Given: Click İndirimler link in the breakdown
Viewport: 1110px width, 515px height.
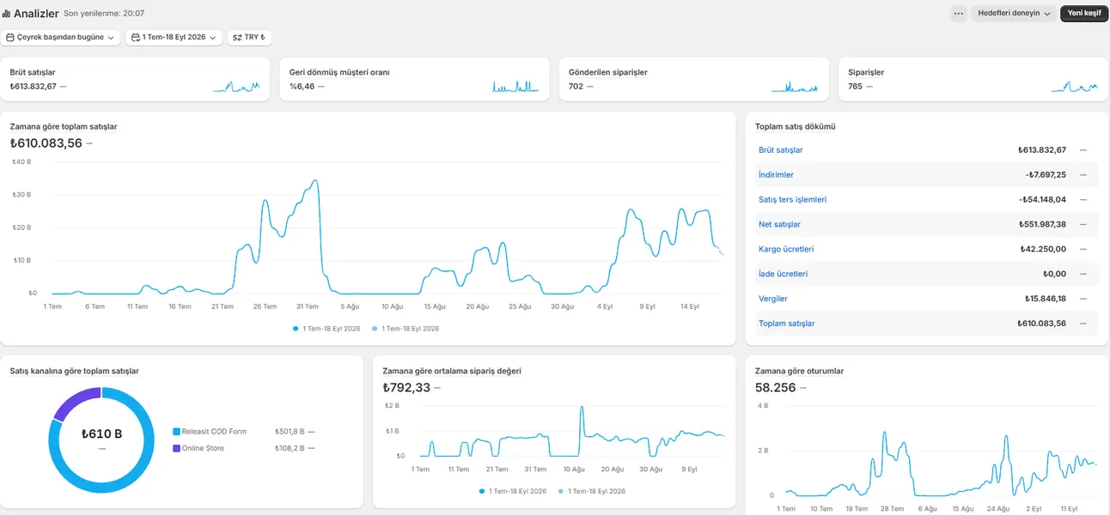Looking at the screenshot, I should [776, 175].
